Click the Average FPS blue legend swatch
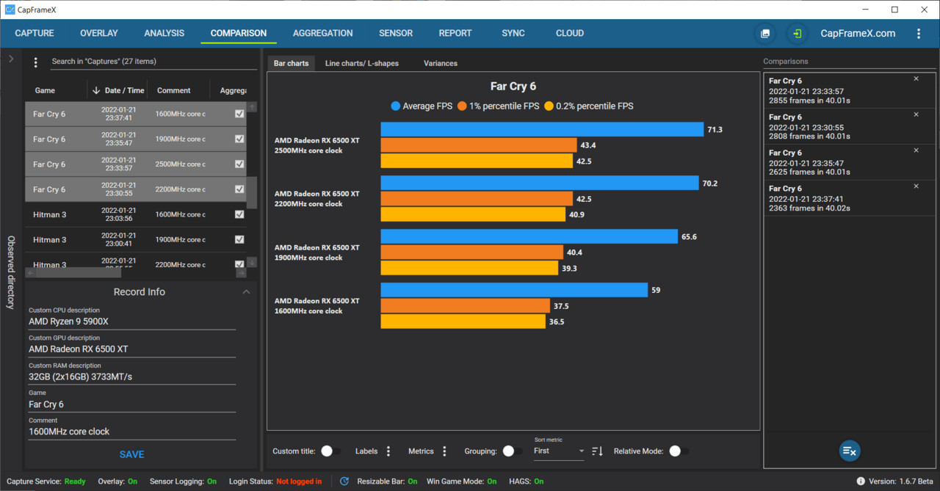Viewport: 940px width, 491px height. (x=396, y=106)
